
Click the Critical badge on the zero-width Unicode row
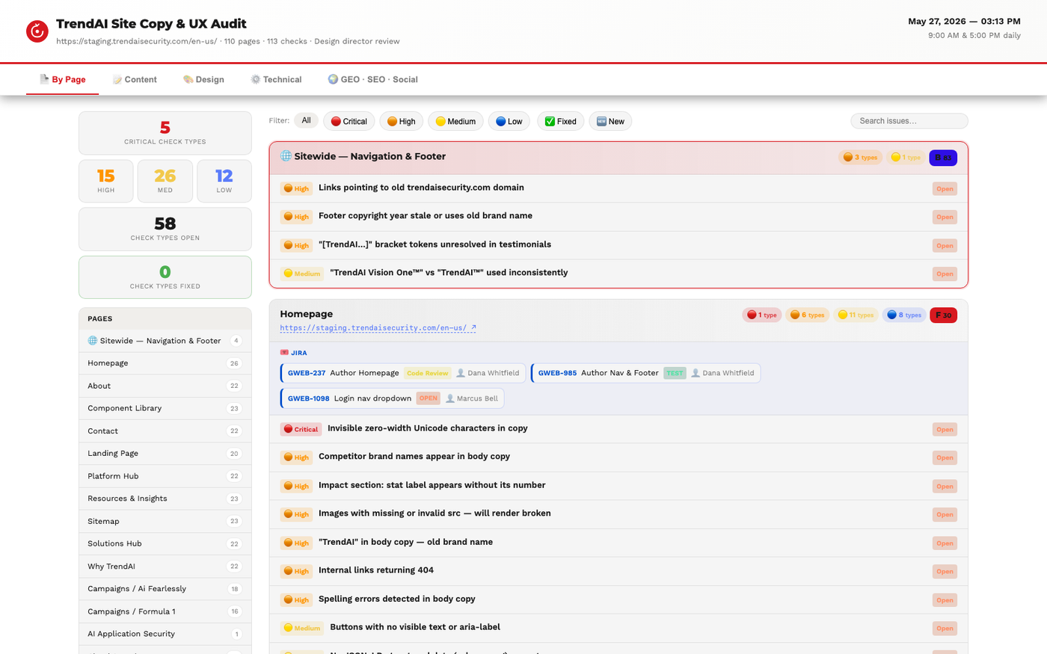301,429
